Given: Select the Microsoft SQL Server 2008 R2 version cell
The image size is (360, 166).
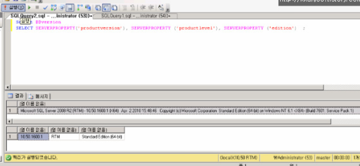Looking at the screenshot, I should click(189, 111).
